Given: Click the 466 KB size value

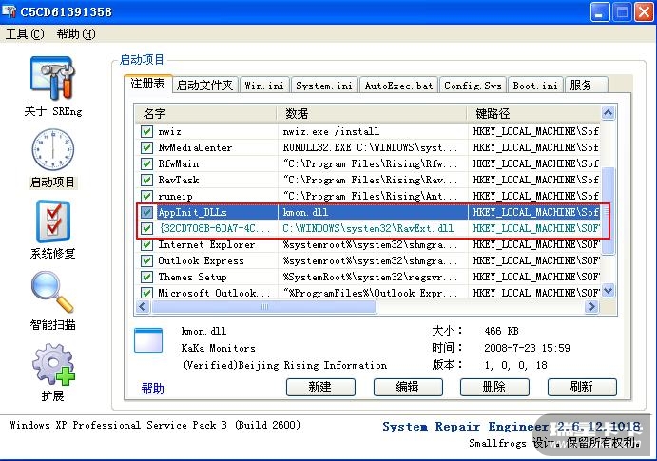Looking at the screenshot, I should [x=501, y=331].
